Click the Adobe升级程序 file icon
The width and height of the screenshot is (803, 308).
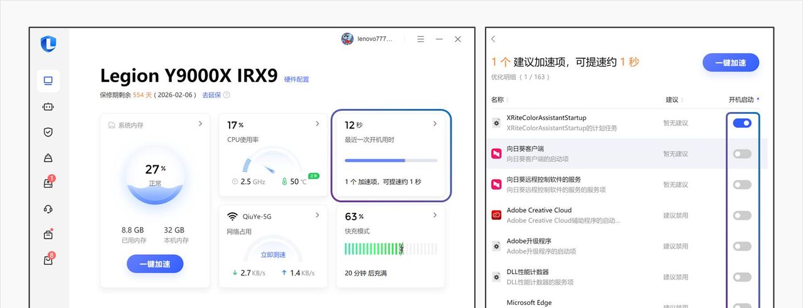[x=496, y=246]
